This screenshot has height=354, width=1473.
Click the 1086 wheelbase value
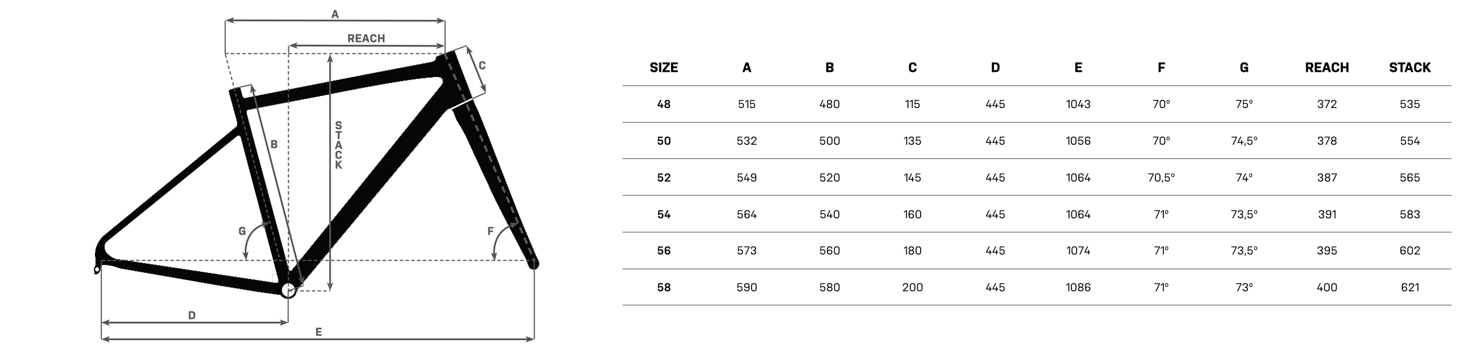[x=1078, y=287]
